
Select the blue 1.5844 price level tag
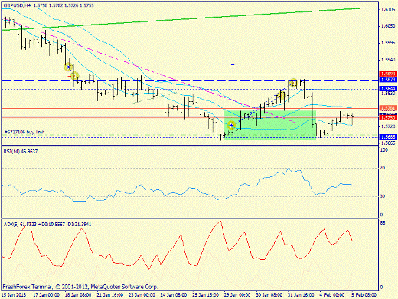[388, 89]
